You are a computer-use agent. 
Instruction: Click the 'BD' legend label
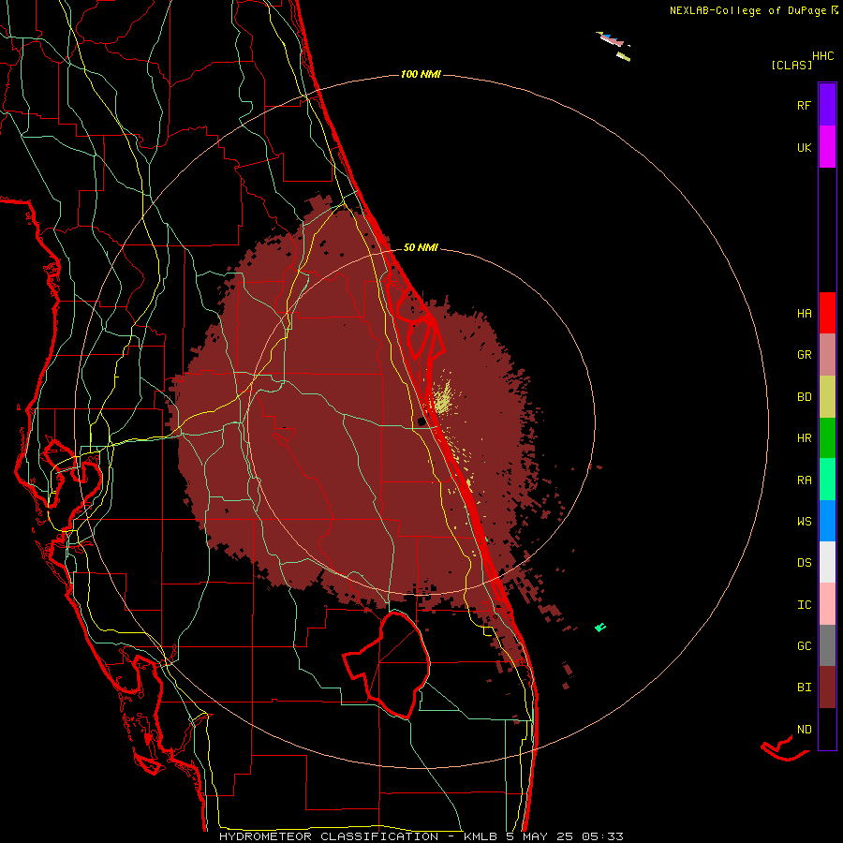click(x=804, y=397)
